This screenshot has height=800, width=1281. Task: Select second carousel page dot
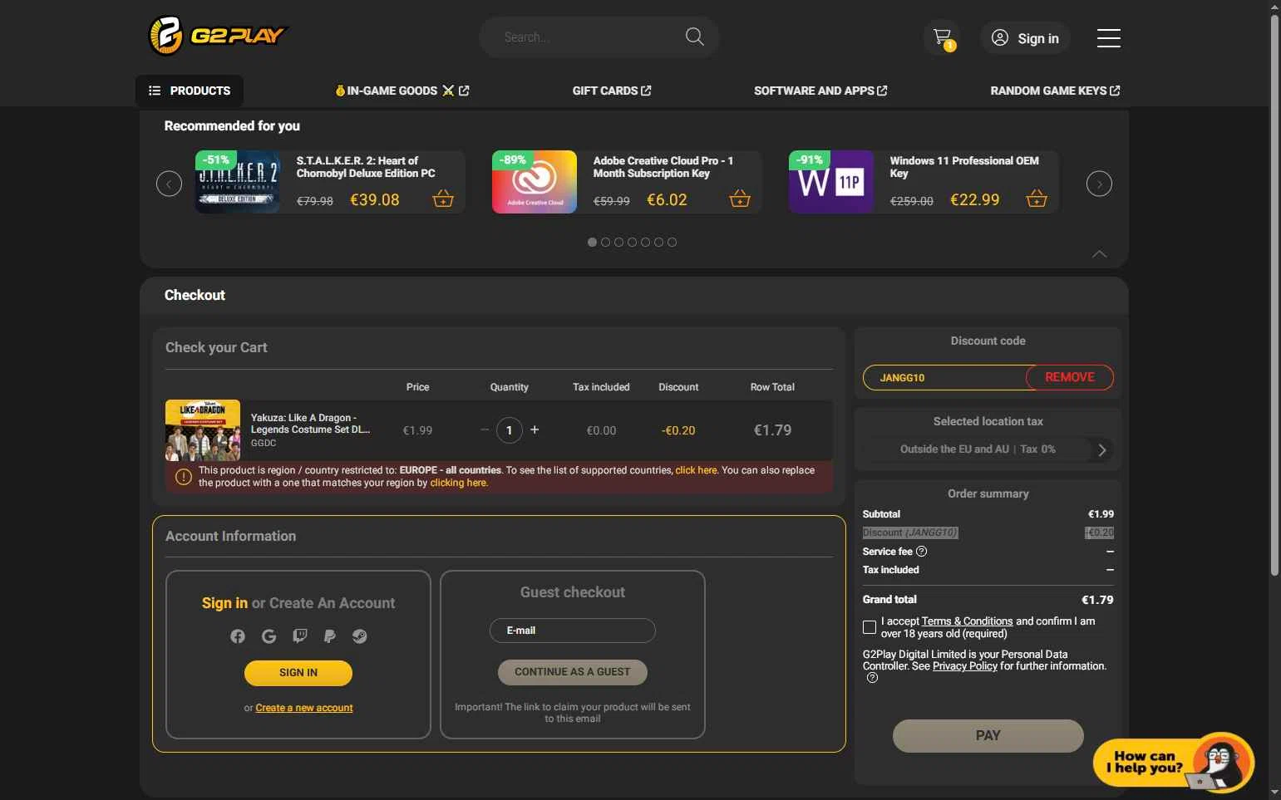click(x=605, y=243)
